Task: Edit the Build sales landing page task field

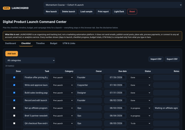Action: click(x=36, y=93)
